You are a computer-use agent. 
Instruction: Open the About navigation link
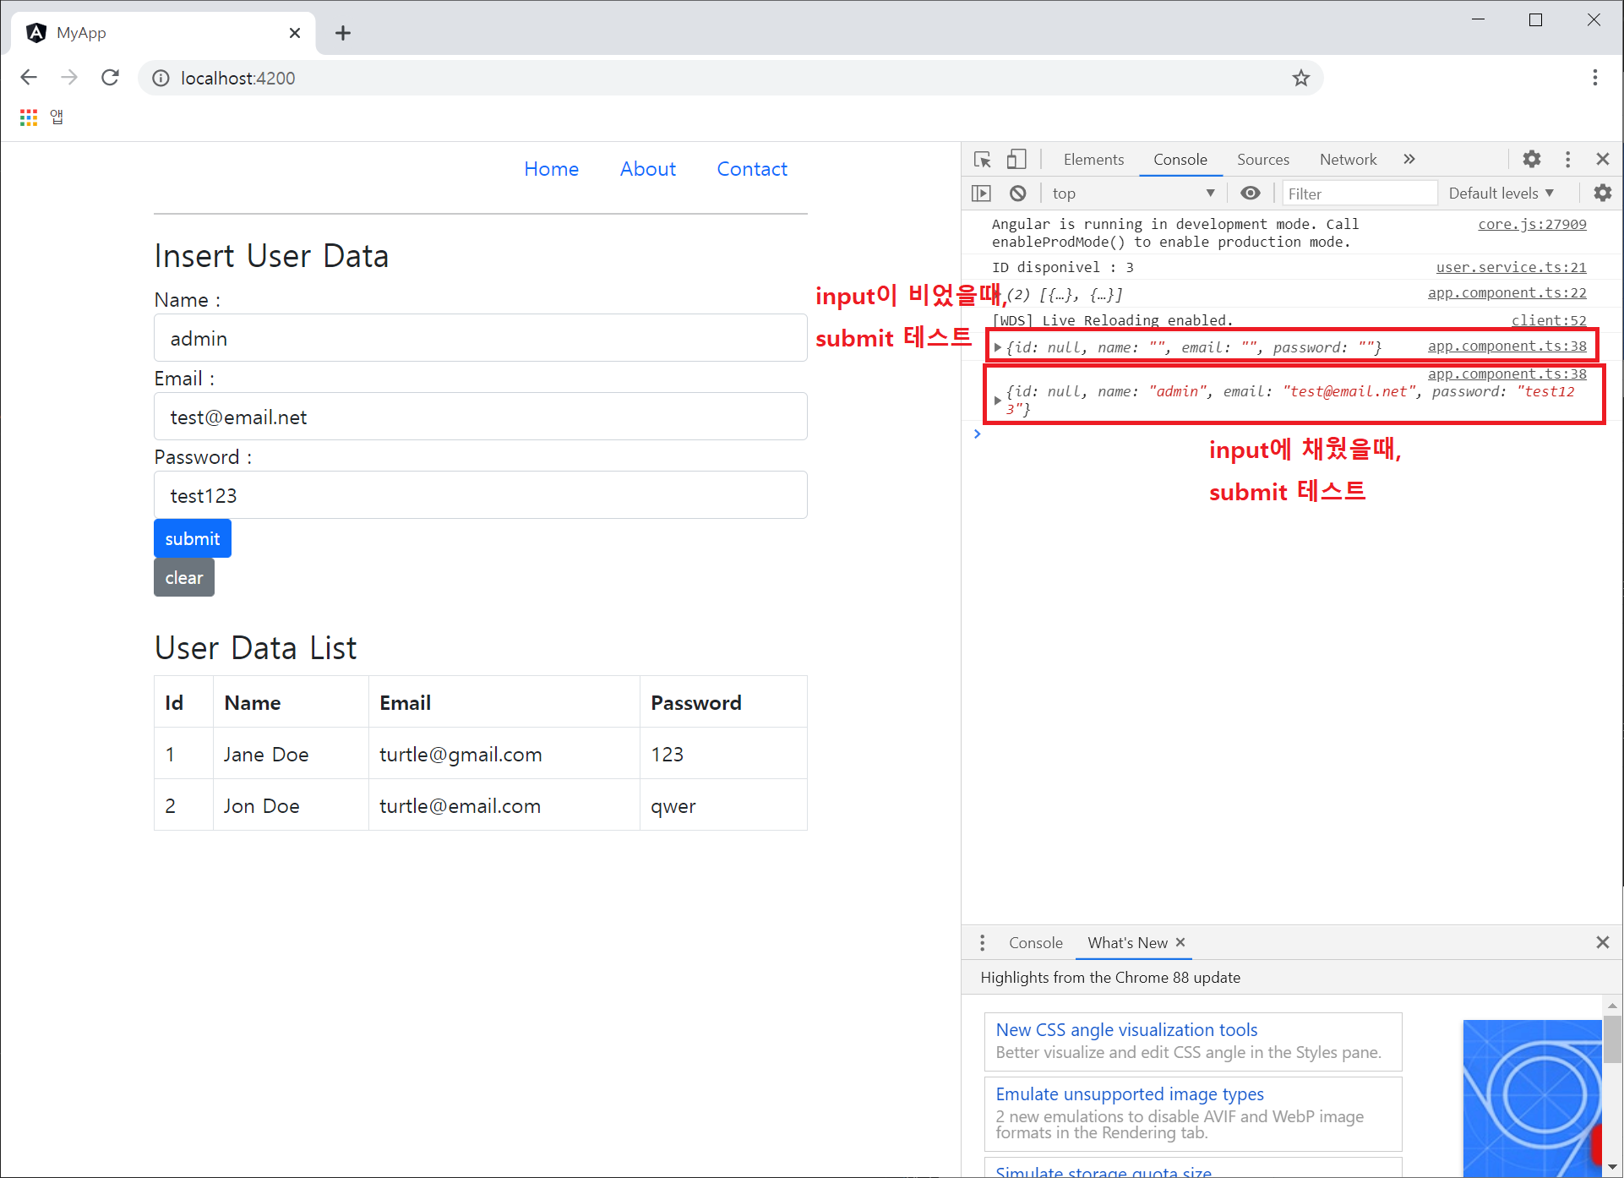click(x=647, y=169)
